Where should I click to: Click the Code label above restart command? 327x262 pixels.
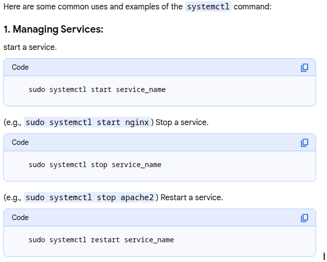[20, 218]
